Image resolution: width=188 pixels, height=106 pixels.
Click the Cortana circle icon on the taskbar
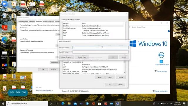51,103
